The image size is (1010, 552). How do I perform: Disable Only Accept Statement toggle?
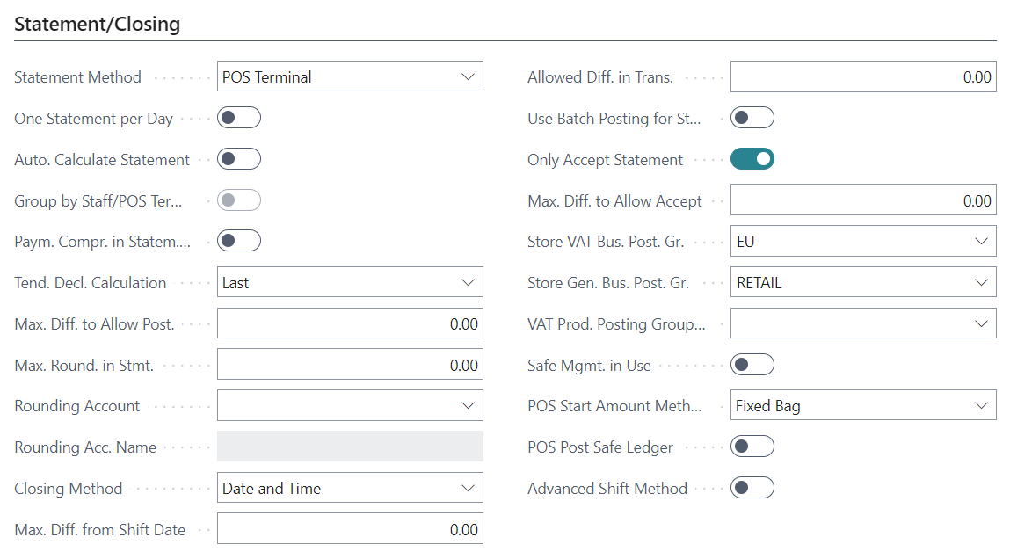pos(752,159)
